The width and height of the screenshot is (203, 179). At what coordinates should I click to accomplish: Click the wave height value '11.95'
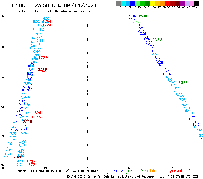tap(133, 19)
